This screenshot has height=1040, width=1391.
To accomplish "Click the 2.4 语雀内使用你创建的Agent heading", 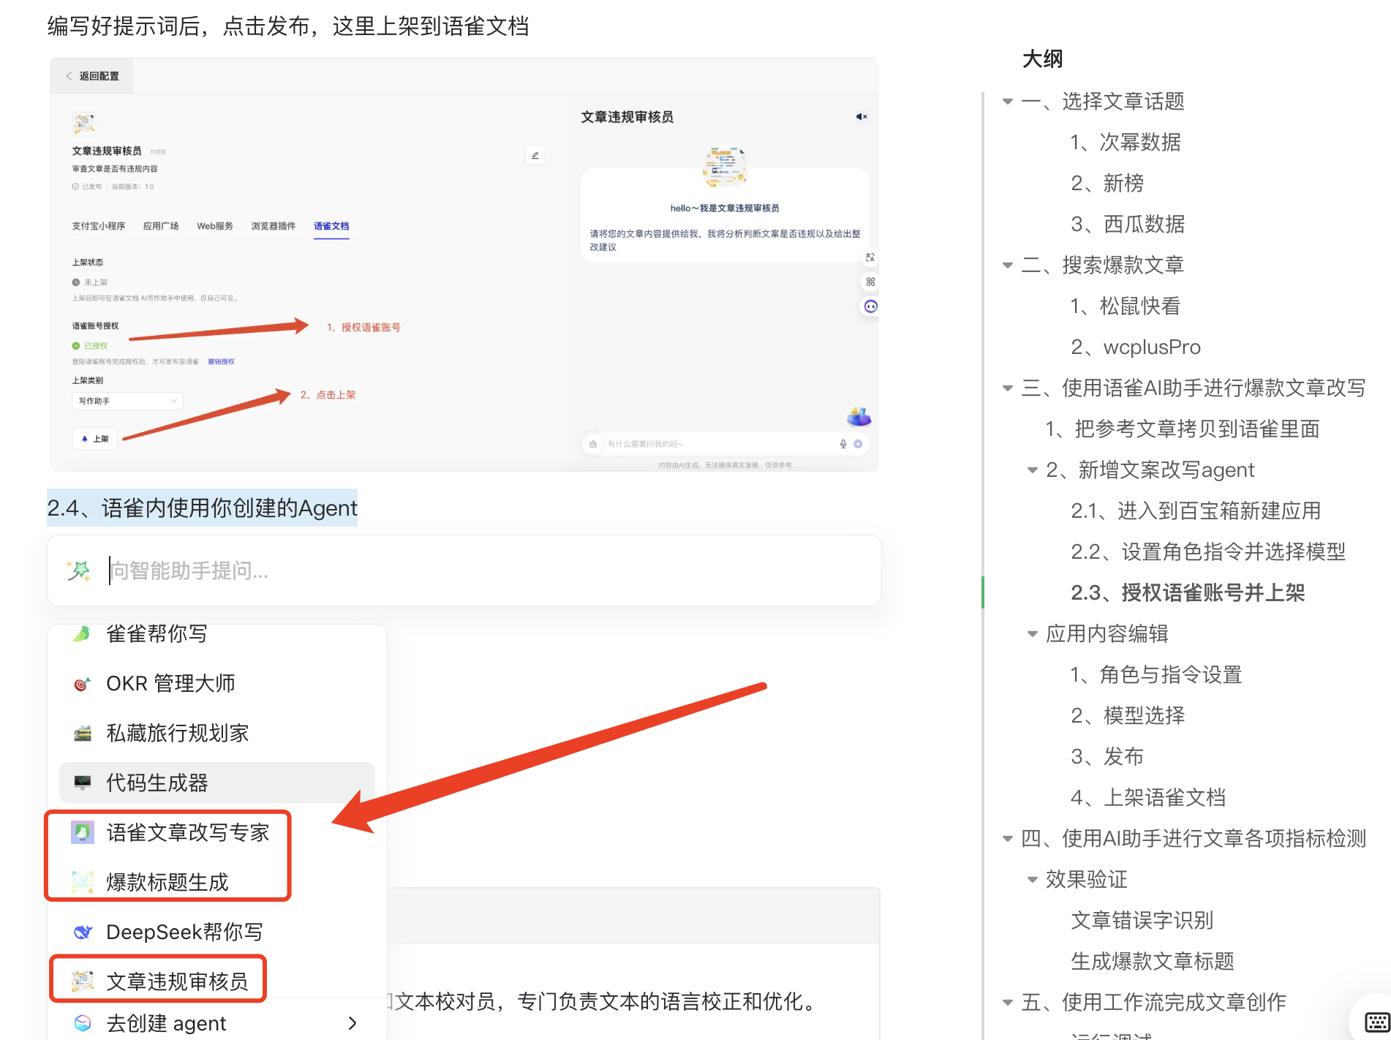I will (202, 508).
